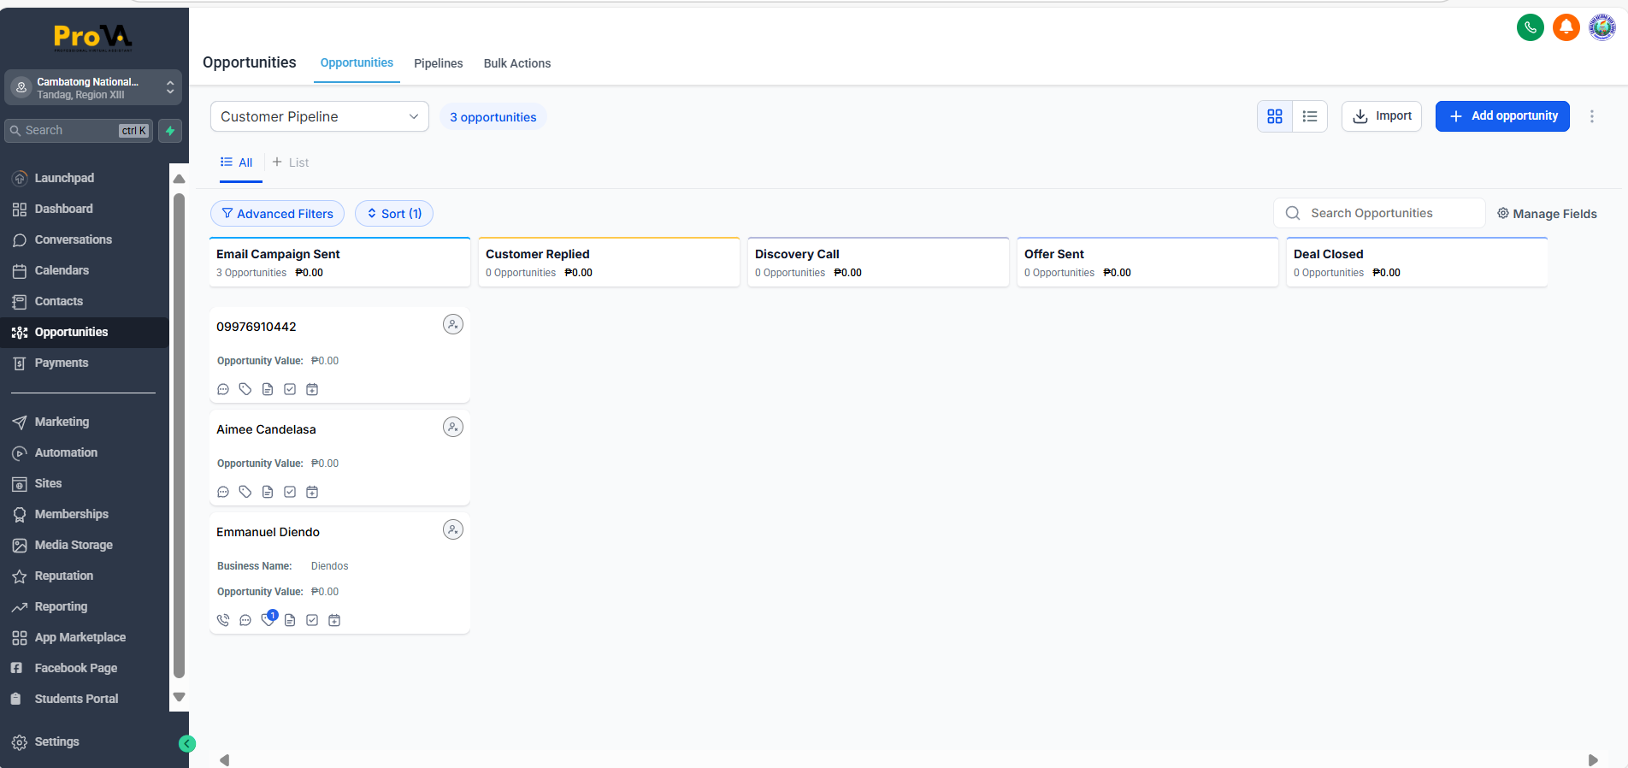
Task: Switch to board grid view
Action: pos(1274,116)
